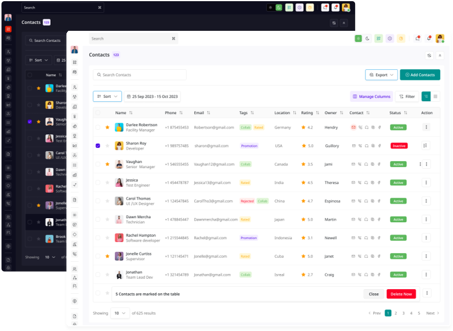Viewport: 453px width, 331px height.
Task: Open the three-dot action menu for Darlee Robertson
Action: pyautogui.click(x=426, y=127)
